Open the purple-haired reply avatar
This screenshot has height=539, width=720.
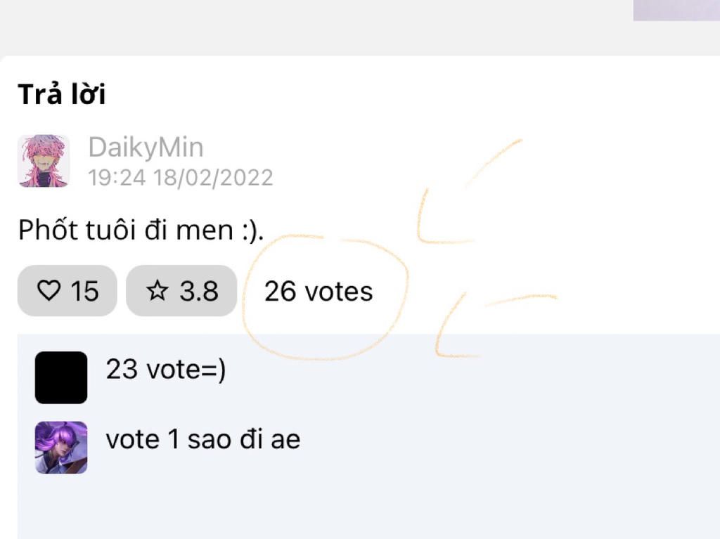click(x=61, y=448)
